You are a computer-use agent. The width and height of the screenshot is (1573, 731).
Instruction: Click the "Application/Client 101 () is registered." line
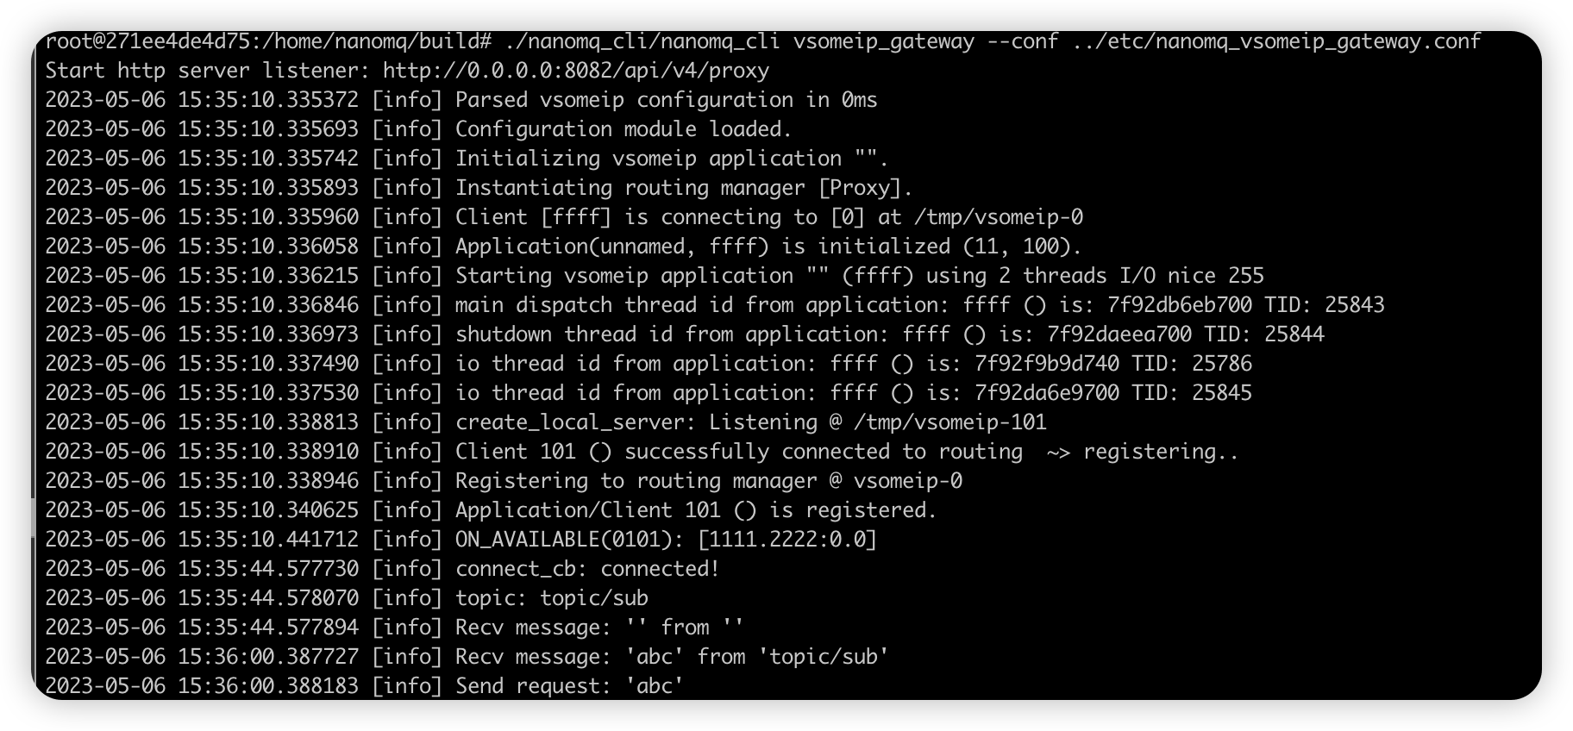(x=695, y=510)
